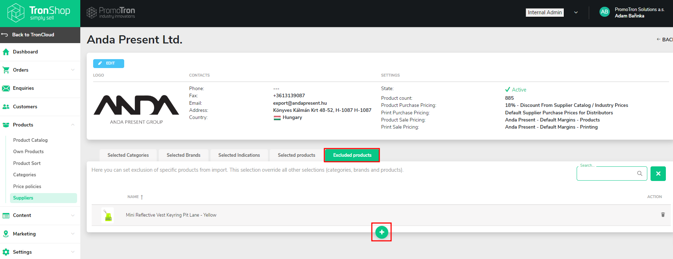
Task: Open Price policies submenu item
Action: pyautogui.click(x=27, y=186)
